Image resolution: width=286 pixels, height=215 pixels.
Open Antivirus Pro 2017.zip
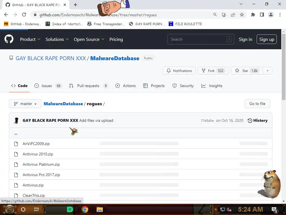tap(41, 175)
